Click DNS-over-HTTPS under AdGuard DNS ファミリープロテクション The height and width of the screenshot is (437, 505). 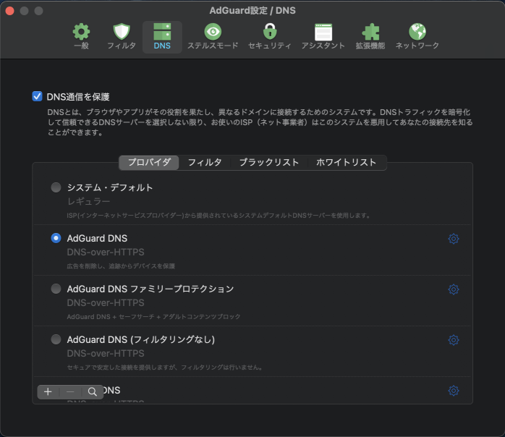point(106,302)
